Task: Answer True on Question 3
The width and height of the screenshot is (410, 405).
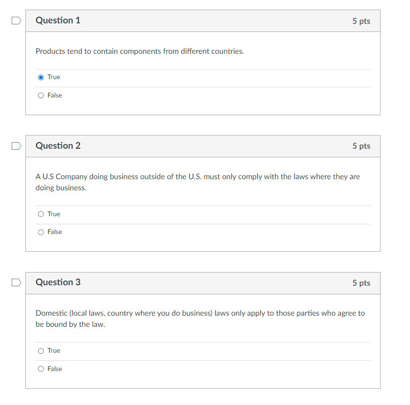Action: point(41,351)
